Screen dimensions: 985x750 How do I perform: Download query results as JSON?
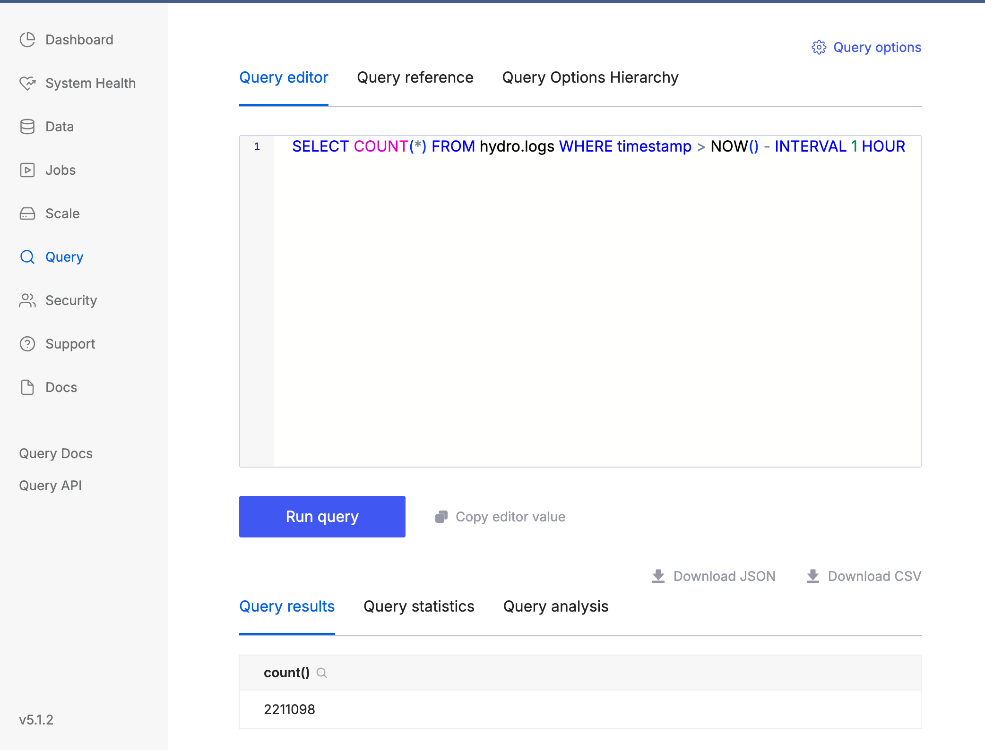(658, 576)
